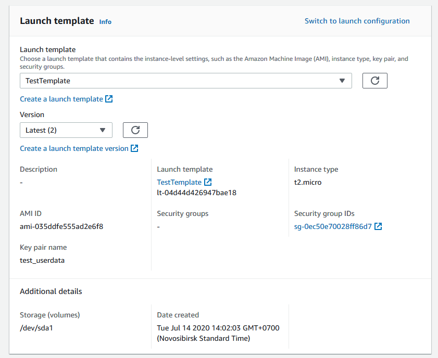Click external icon next to Create launch template version
This screenshot has height=358, width=438.
click(x=134, y=148)
